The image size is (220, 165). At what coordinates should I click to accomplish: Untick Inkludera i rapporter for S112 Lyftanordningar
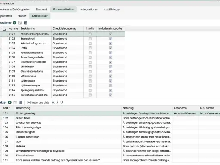pos(110,86)
